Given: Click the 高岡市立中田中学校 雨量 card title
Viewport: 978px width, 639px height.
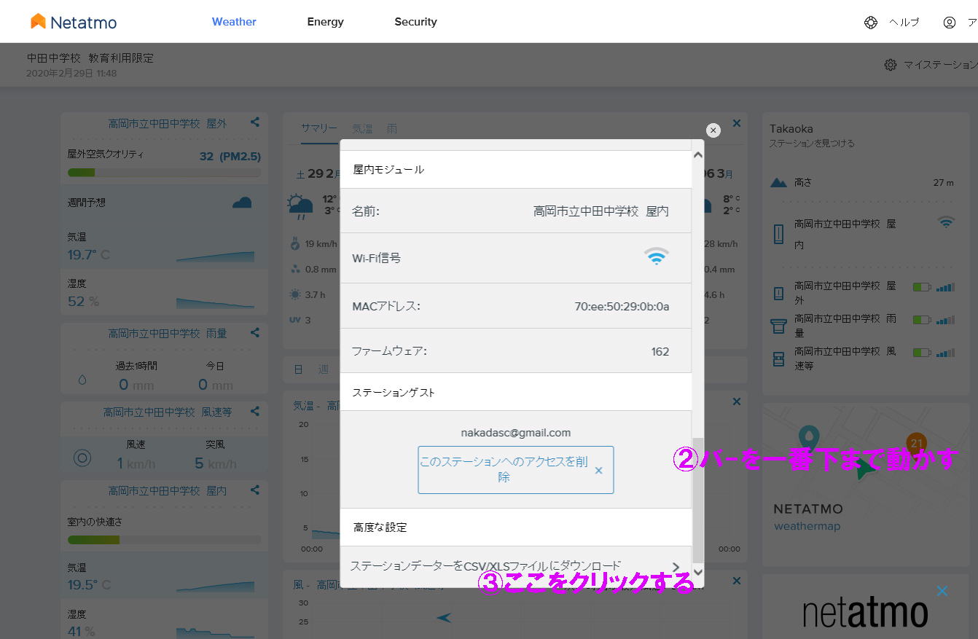Looking at the screenshot, I should [x=168, y=334].
